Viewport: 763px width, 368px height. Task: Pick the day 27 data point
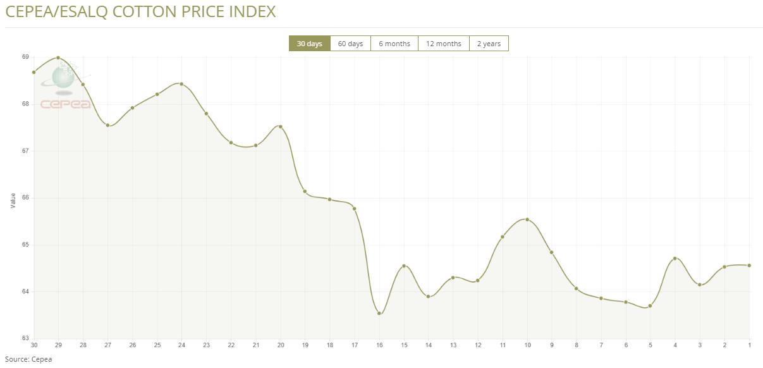(107, 125)
